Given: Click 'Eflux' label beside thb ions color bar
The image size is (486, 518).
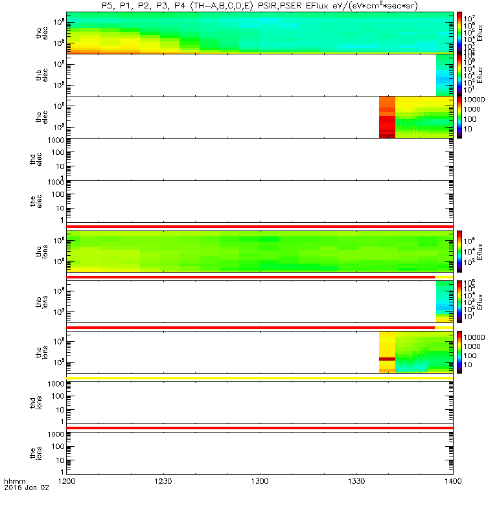Looking at the screenshot, I should [x=480, y=302].
